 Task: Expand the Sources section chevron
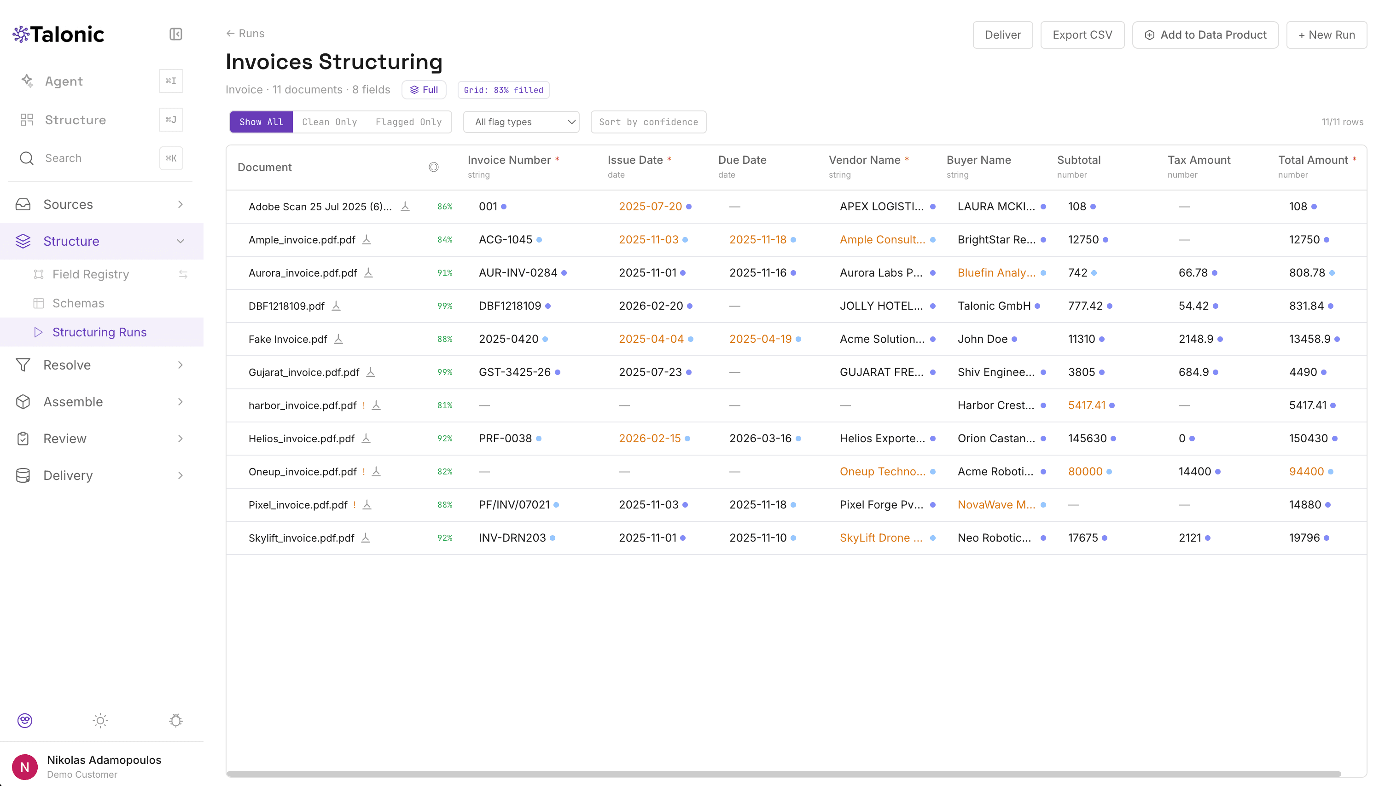180,205
